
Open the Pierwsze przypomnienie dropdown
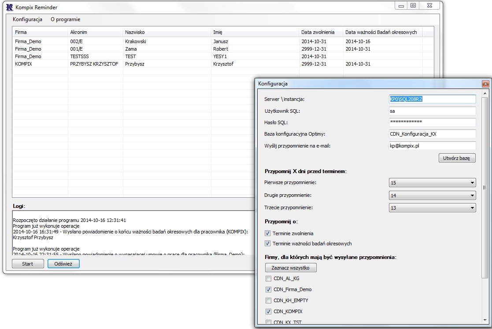coord(432,182)
